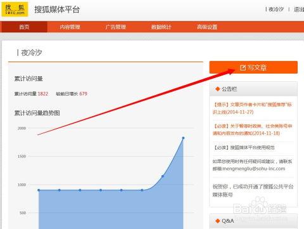Click the 写文章 pencil icon
The image size is (304, 229).
coord(243,68)
